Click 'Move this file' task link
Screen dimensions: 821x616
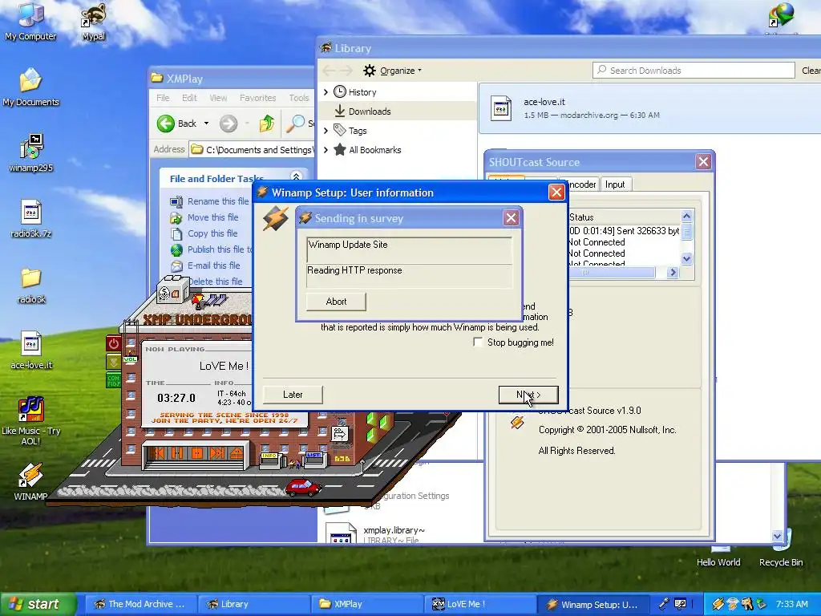pos(212,217)
